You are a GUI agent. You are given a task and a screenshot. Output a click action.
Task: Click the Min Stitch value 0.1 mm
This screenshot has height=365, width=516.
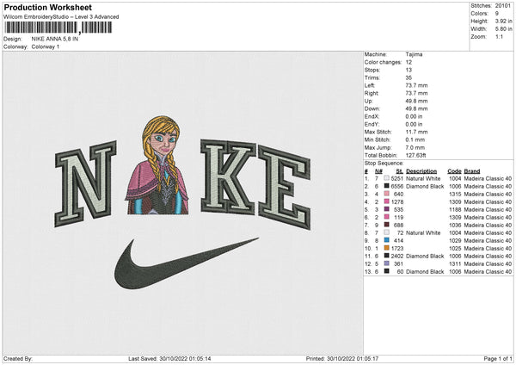415,139
